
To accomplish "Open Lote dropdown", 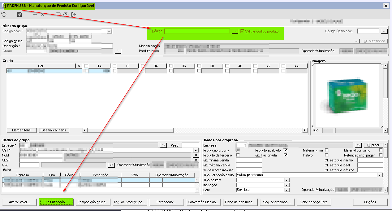I will (286, 190).
